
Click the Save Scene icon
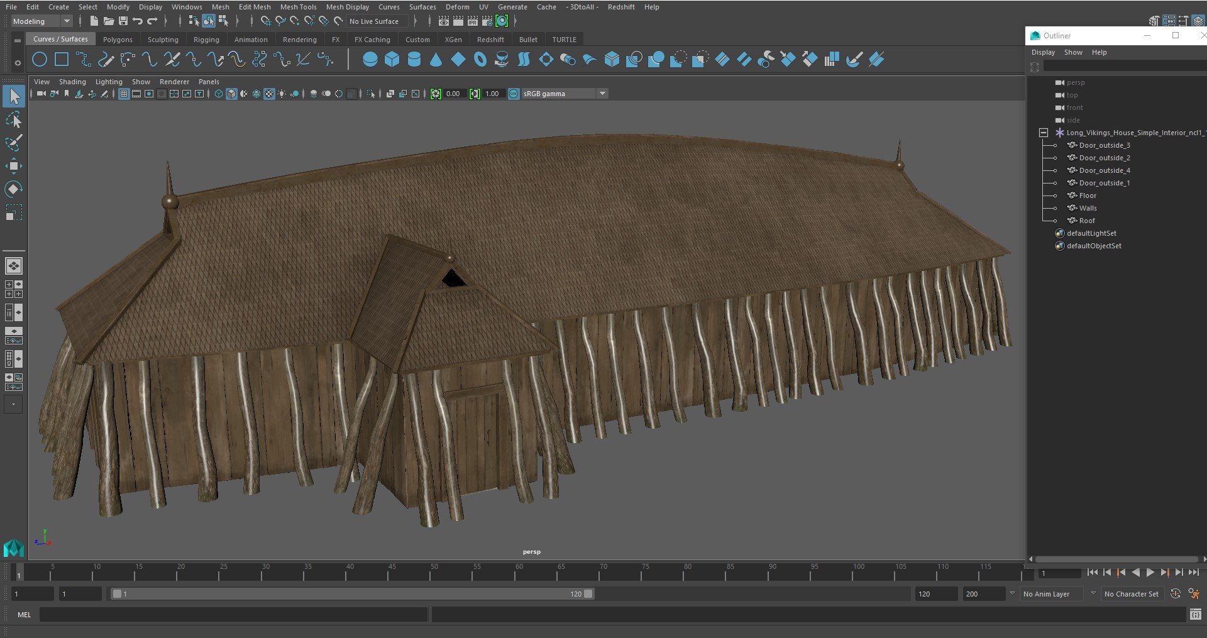coord(123,21)
